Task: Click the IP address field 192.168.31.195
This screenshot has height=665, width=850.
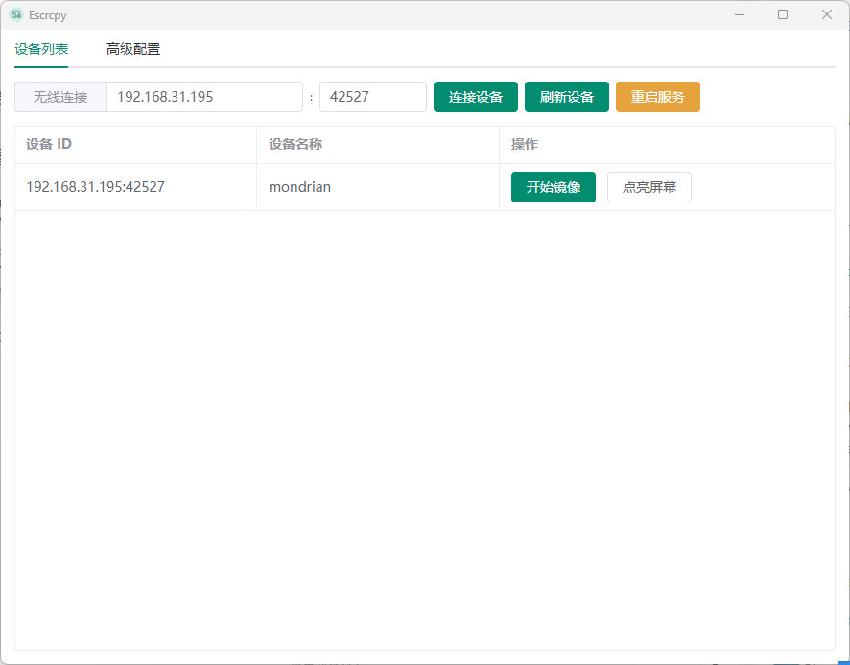Action: (x=205, y=97)
